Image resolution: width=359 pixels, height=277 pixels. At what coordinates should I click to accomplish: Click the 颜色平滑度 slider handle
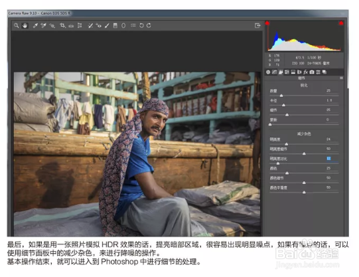(304, 192)
